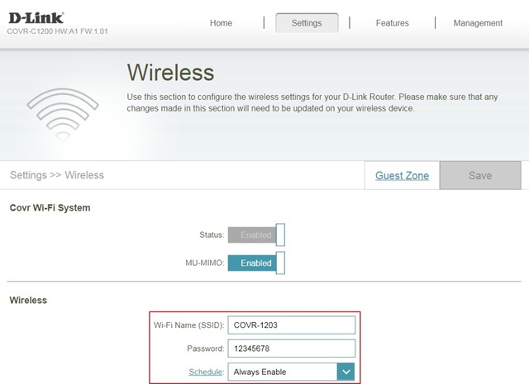Viewport: 529px width, 384px height.
Task: Focus the Password input field
Action: [291, 348]
